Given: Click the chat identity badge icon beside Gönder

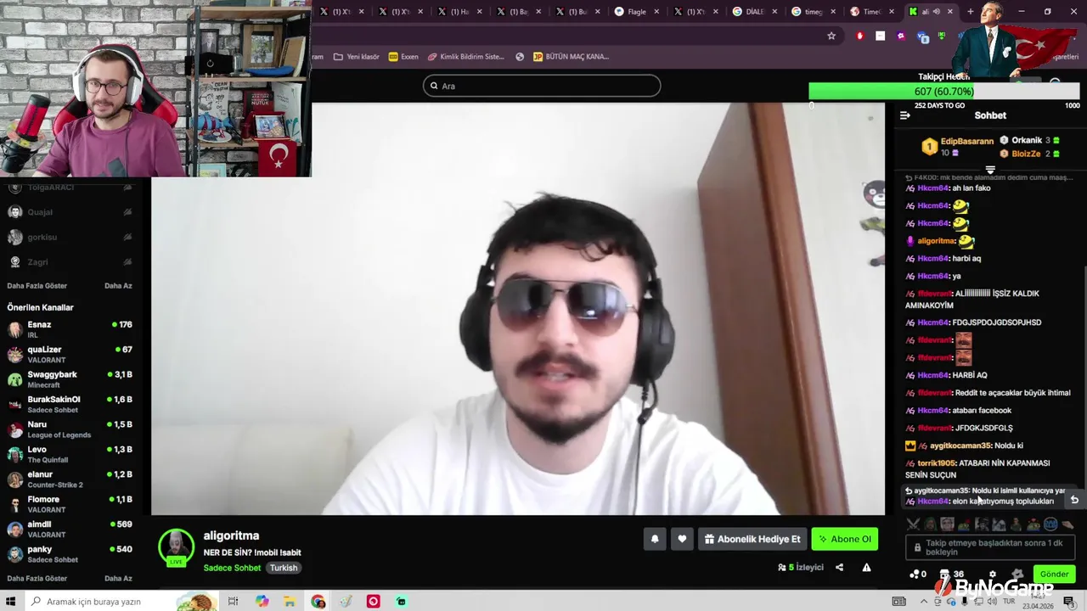Looking at the screenshot, I should [x=1017, y=575].
